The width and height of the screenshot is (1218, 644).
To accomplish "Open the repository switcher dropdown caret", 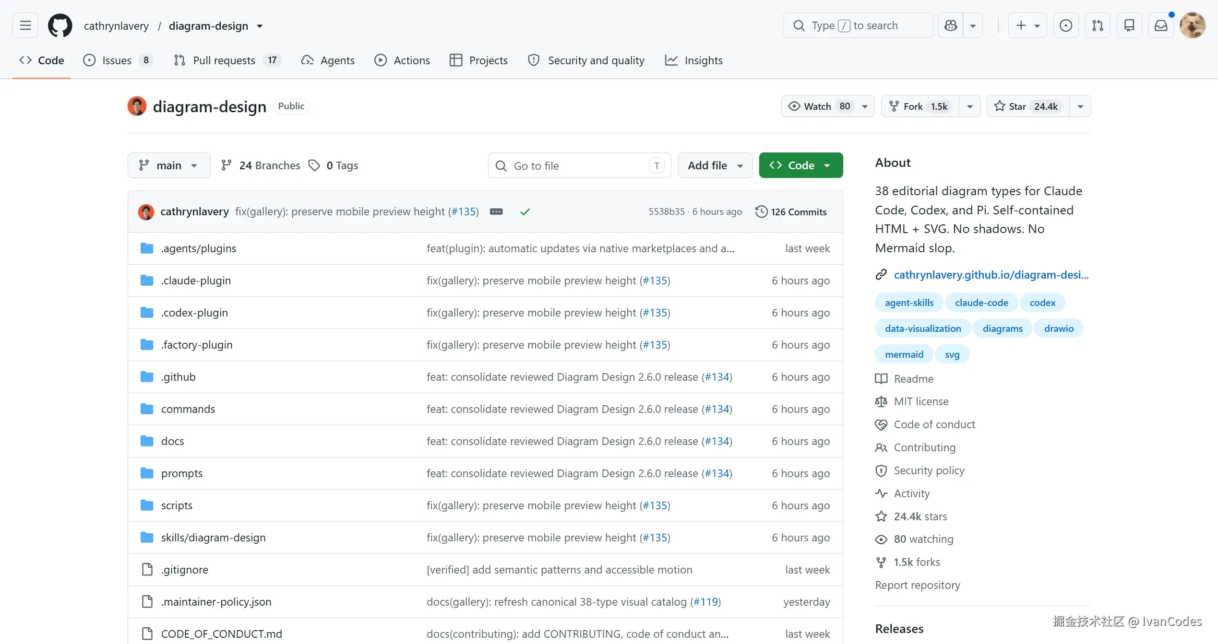I will click(x=260, y=26).
